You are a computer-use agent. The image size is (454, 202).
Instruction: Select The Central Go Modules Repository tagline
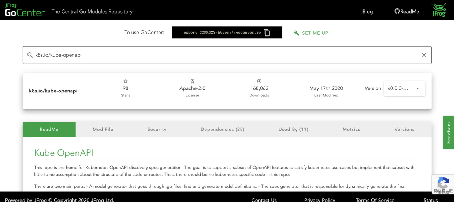pyautogui.click(x=92, y=11)
